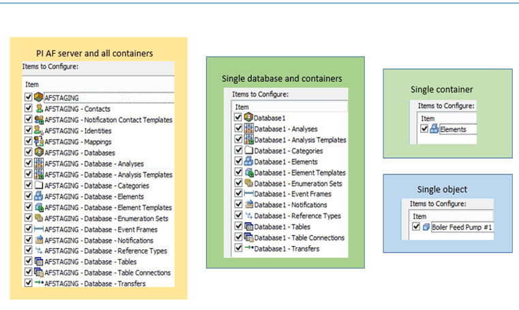Select 'AFSTAGING - Databases' row text
Viewport: 519px width, 310px height.
[80, 153]
